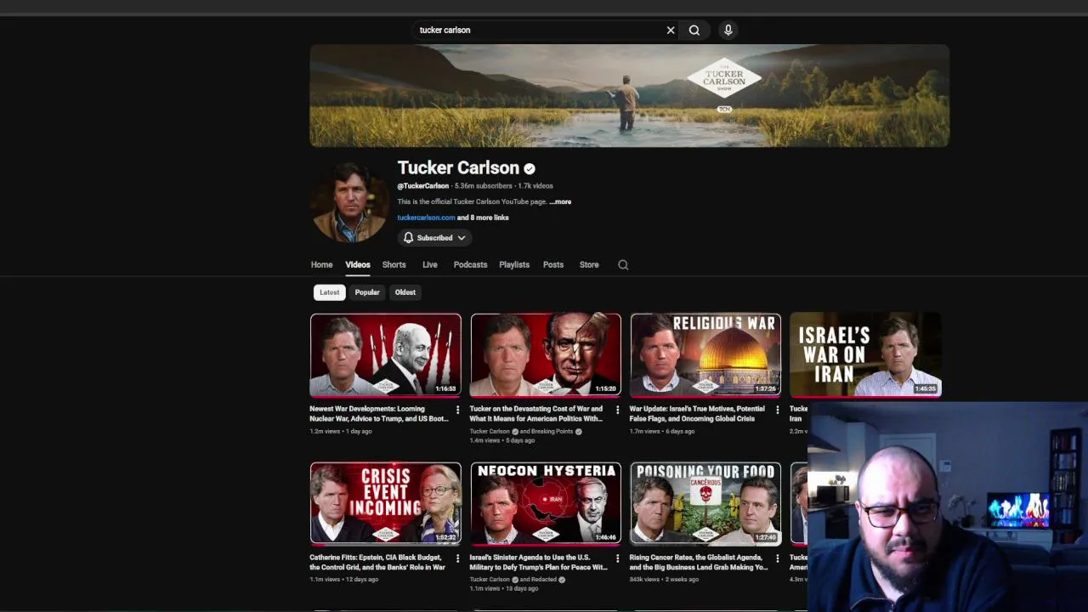Open title 'Rising Cancer Rates, the Globalist Agenda'

tap(699, 563)
